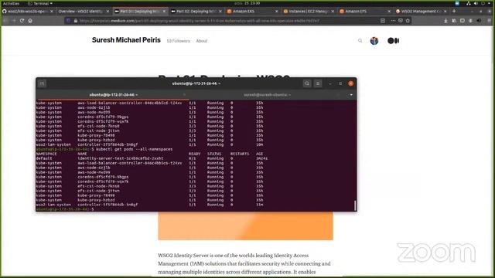Open the About link on Medium
The height and width of the screenshot is (278, 495).
pyautogui.click(x=201, y=41)
